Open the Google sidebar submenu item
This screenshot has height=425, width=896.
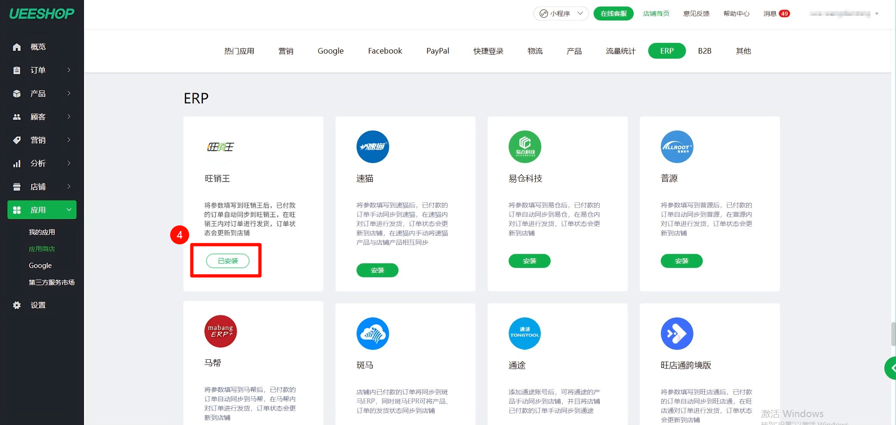(x=40, y=266)
